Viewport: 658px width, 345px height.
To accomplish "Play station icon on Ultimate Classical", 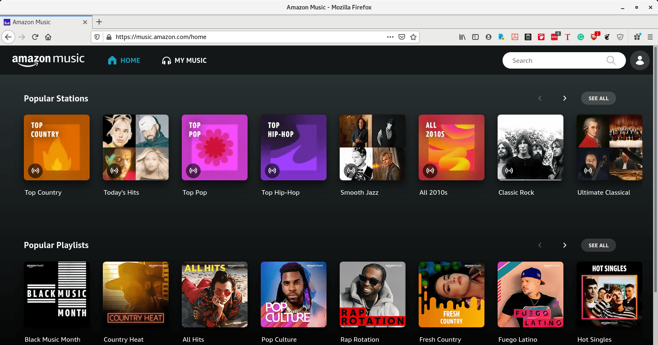I will pos(588,170).
